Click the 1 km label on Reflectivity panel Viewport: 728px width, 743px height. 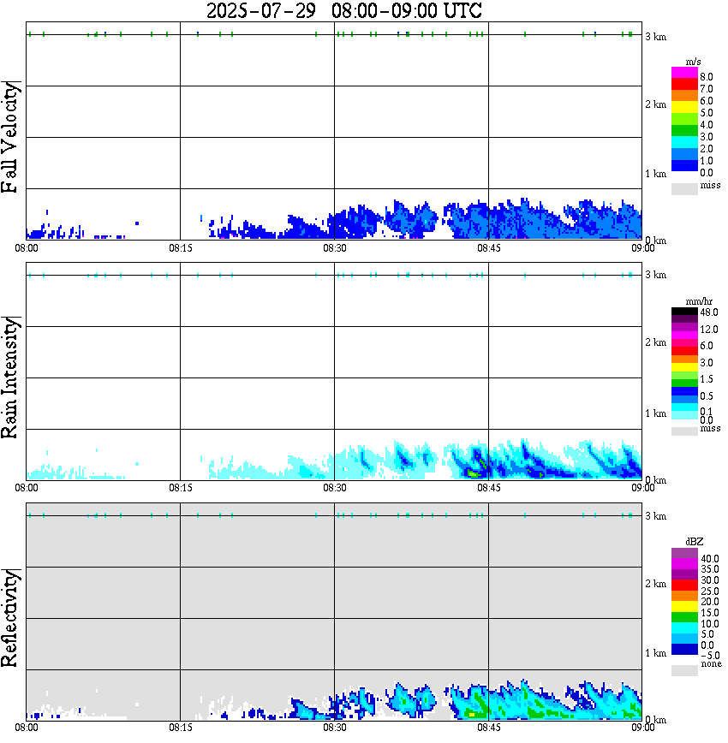(x=655, y=653)
